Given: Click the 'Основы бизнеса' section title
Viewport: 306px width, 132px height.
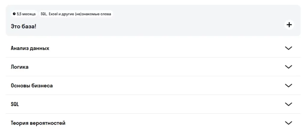Looking at the screenshot, I should click(32, 86).
